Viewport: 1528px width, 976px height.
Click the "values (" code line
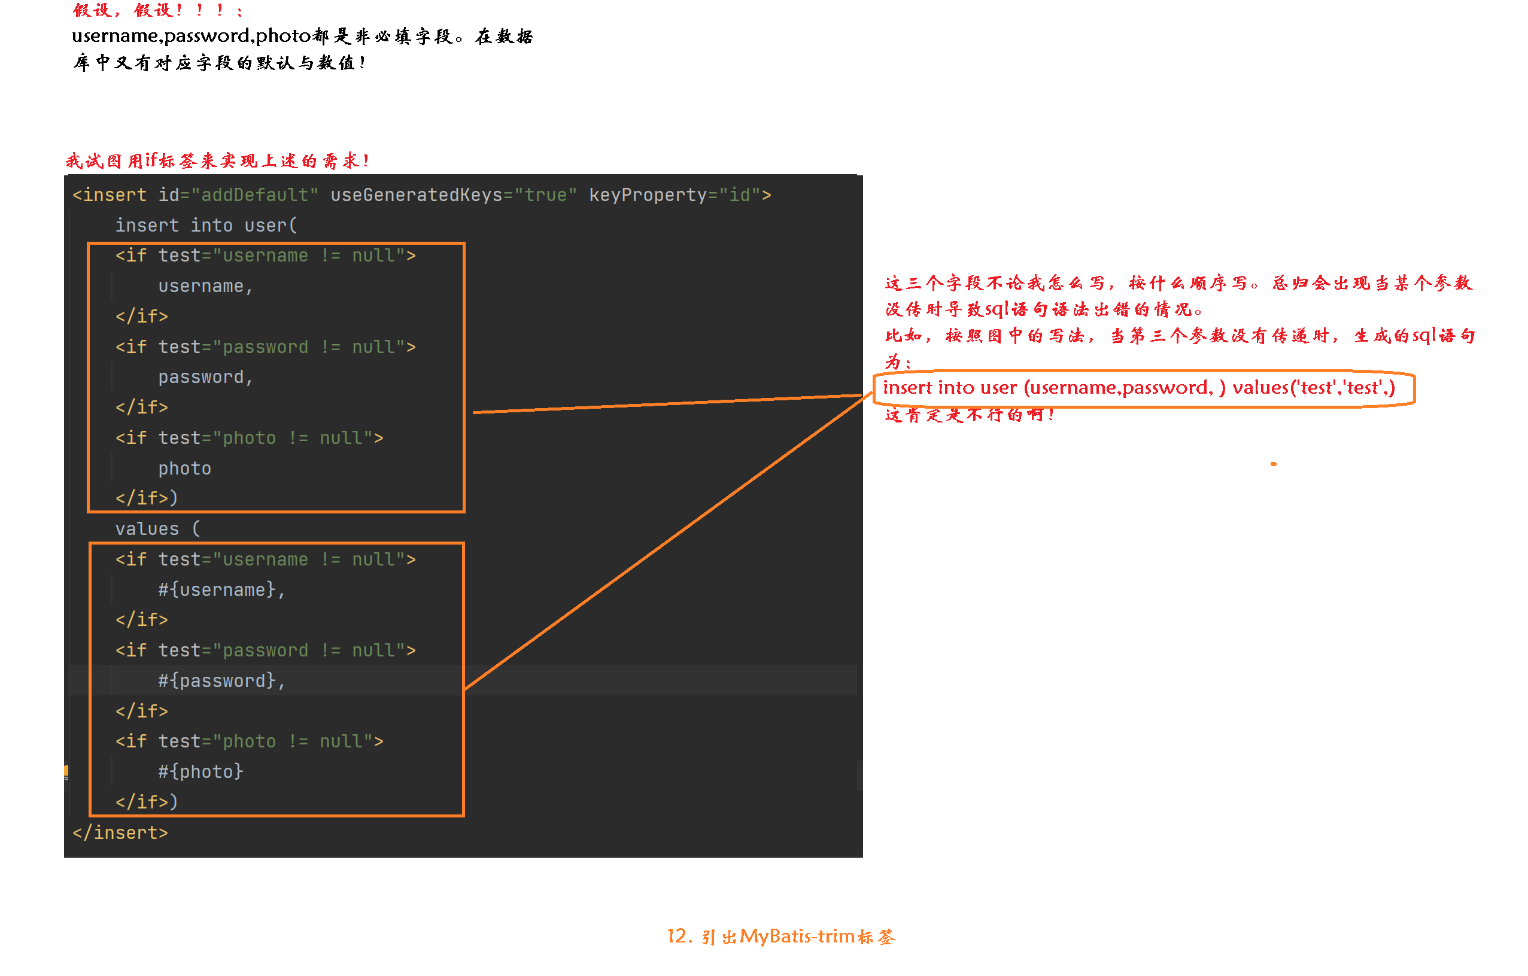click(157, 528)
